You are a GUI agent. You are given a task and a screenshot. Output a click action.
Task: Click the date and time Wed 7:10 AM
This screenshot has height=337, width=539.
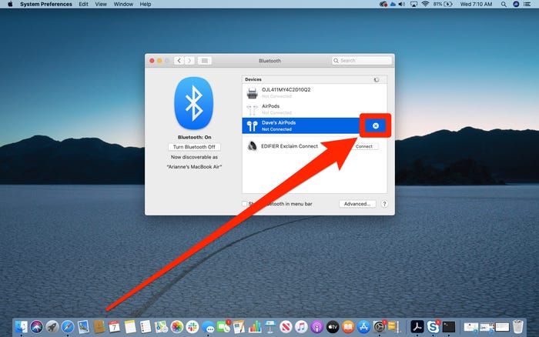(476, 4)
